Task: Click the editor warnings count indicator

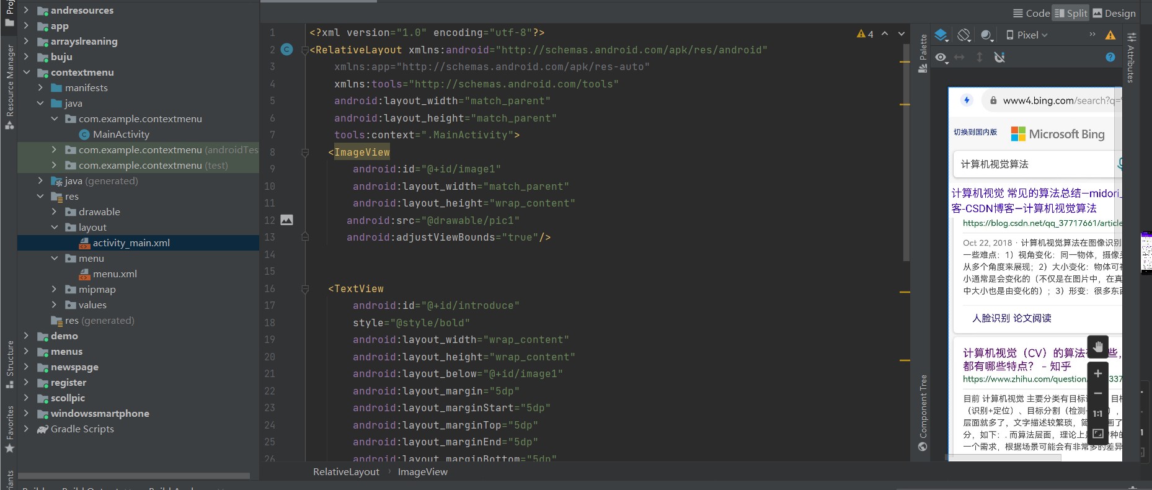Action: [x=865, y=34]
